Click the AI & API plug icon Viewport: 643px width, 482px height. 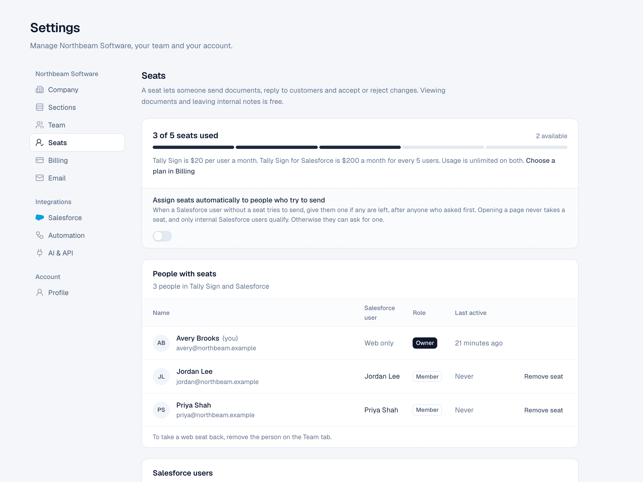[x=40, y=253]
